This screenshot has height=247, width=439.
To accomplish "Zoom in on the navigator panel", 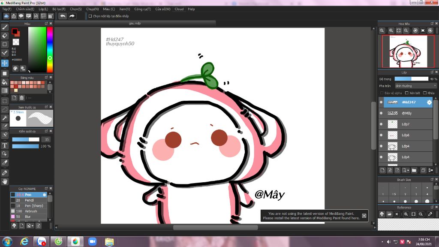I will (x=391, y=30).
